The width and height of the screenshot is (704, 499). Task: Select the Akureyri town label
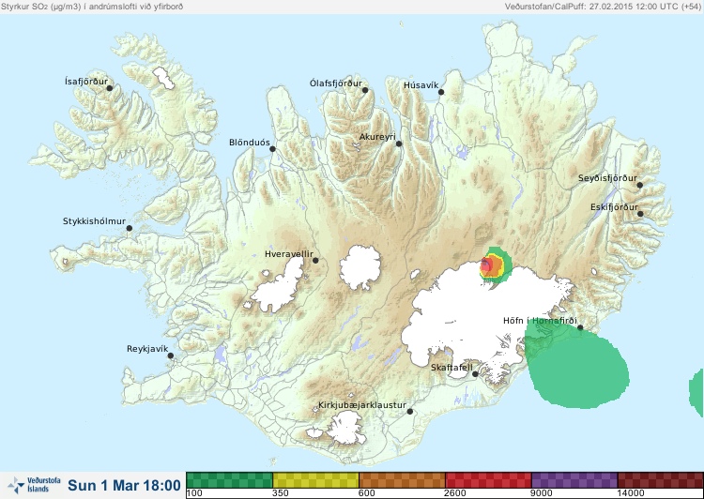click(377, 137)
